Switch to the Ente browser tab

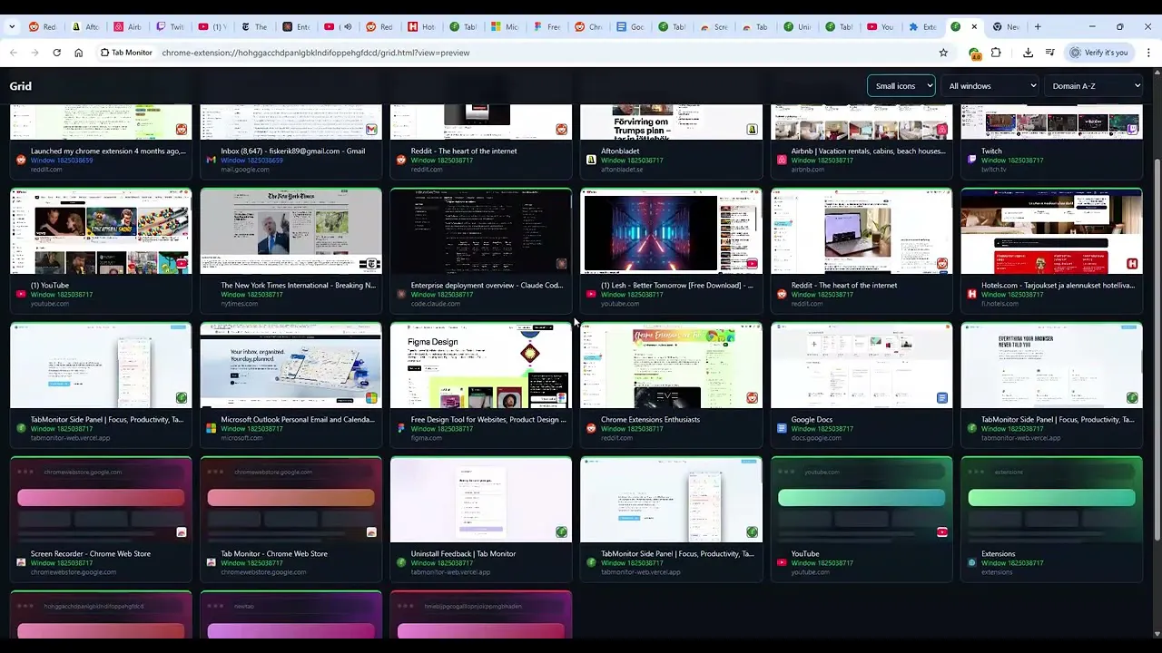point(295,26)
